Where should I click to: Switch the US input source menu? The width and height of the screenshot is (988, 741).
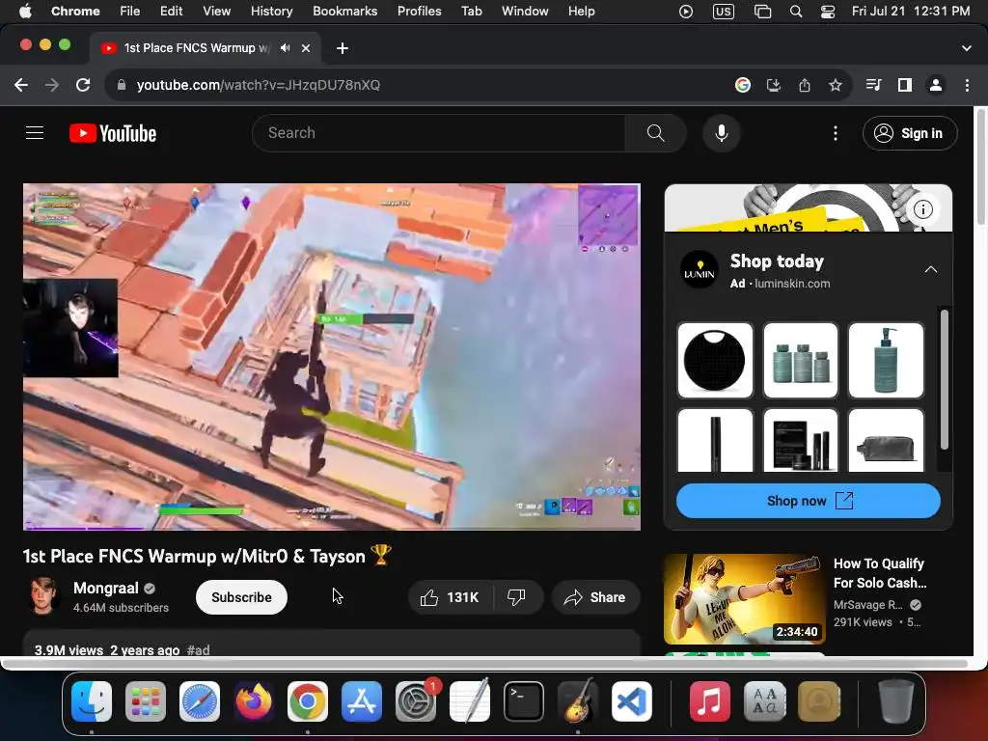[x=724, y=12]
